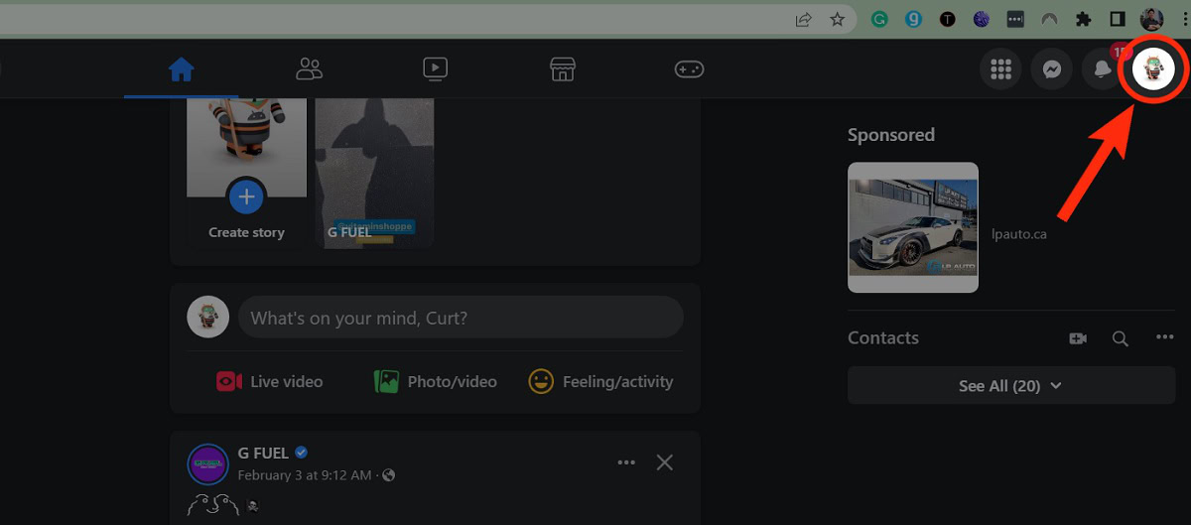Open the Chrome Extensions puzzle icon
The width and height of the screenshot is (1191, 525).
(x=1084, y=19)
